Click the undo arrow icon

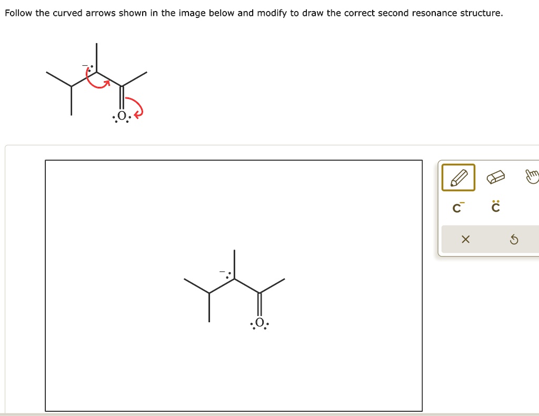tap(515, 239)
